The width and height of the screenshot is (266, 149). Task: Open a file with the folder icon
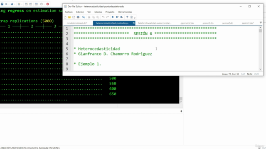coord(69,17)
